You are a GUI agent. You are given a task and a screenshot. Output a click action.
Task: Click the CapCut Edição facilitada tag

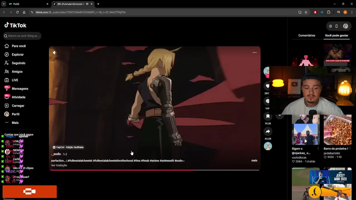pos(68,147)
